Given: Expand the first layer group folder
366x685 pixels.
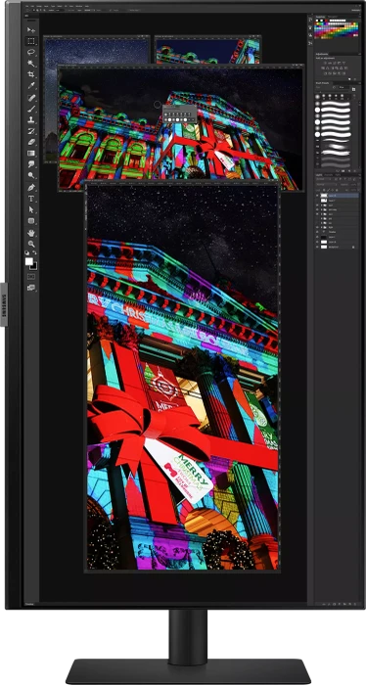Looking at the screenshot, I should click(322, 205).
